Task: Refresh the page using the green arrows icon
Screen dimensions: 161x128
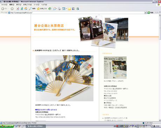Action: tap(22, 9)
